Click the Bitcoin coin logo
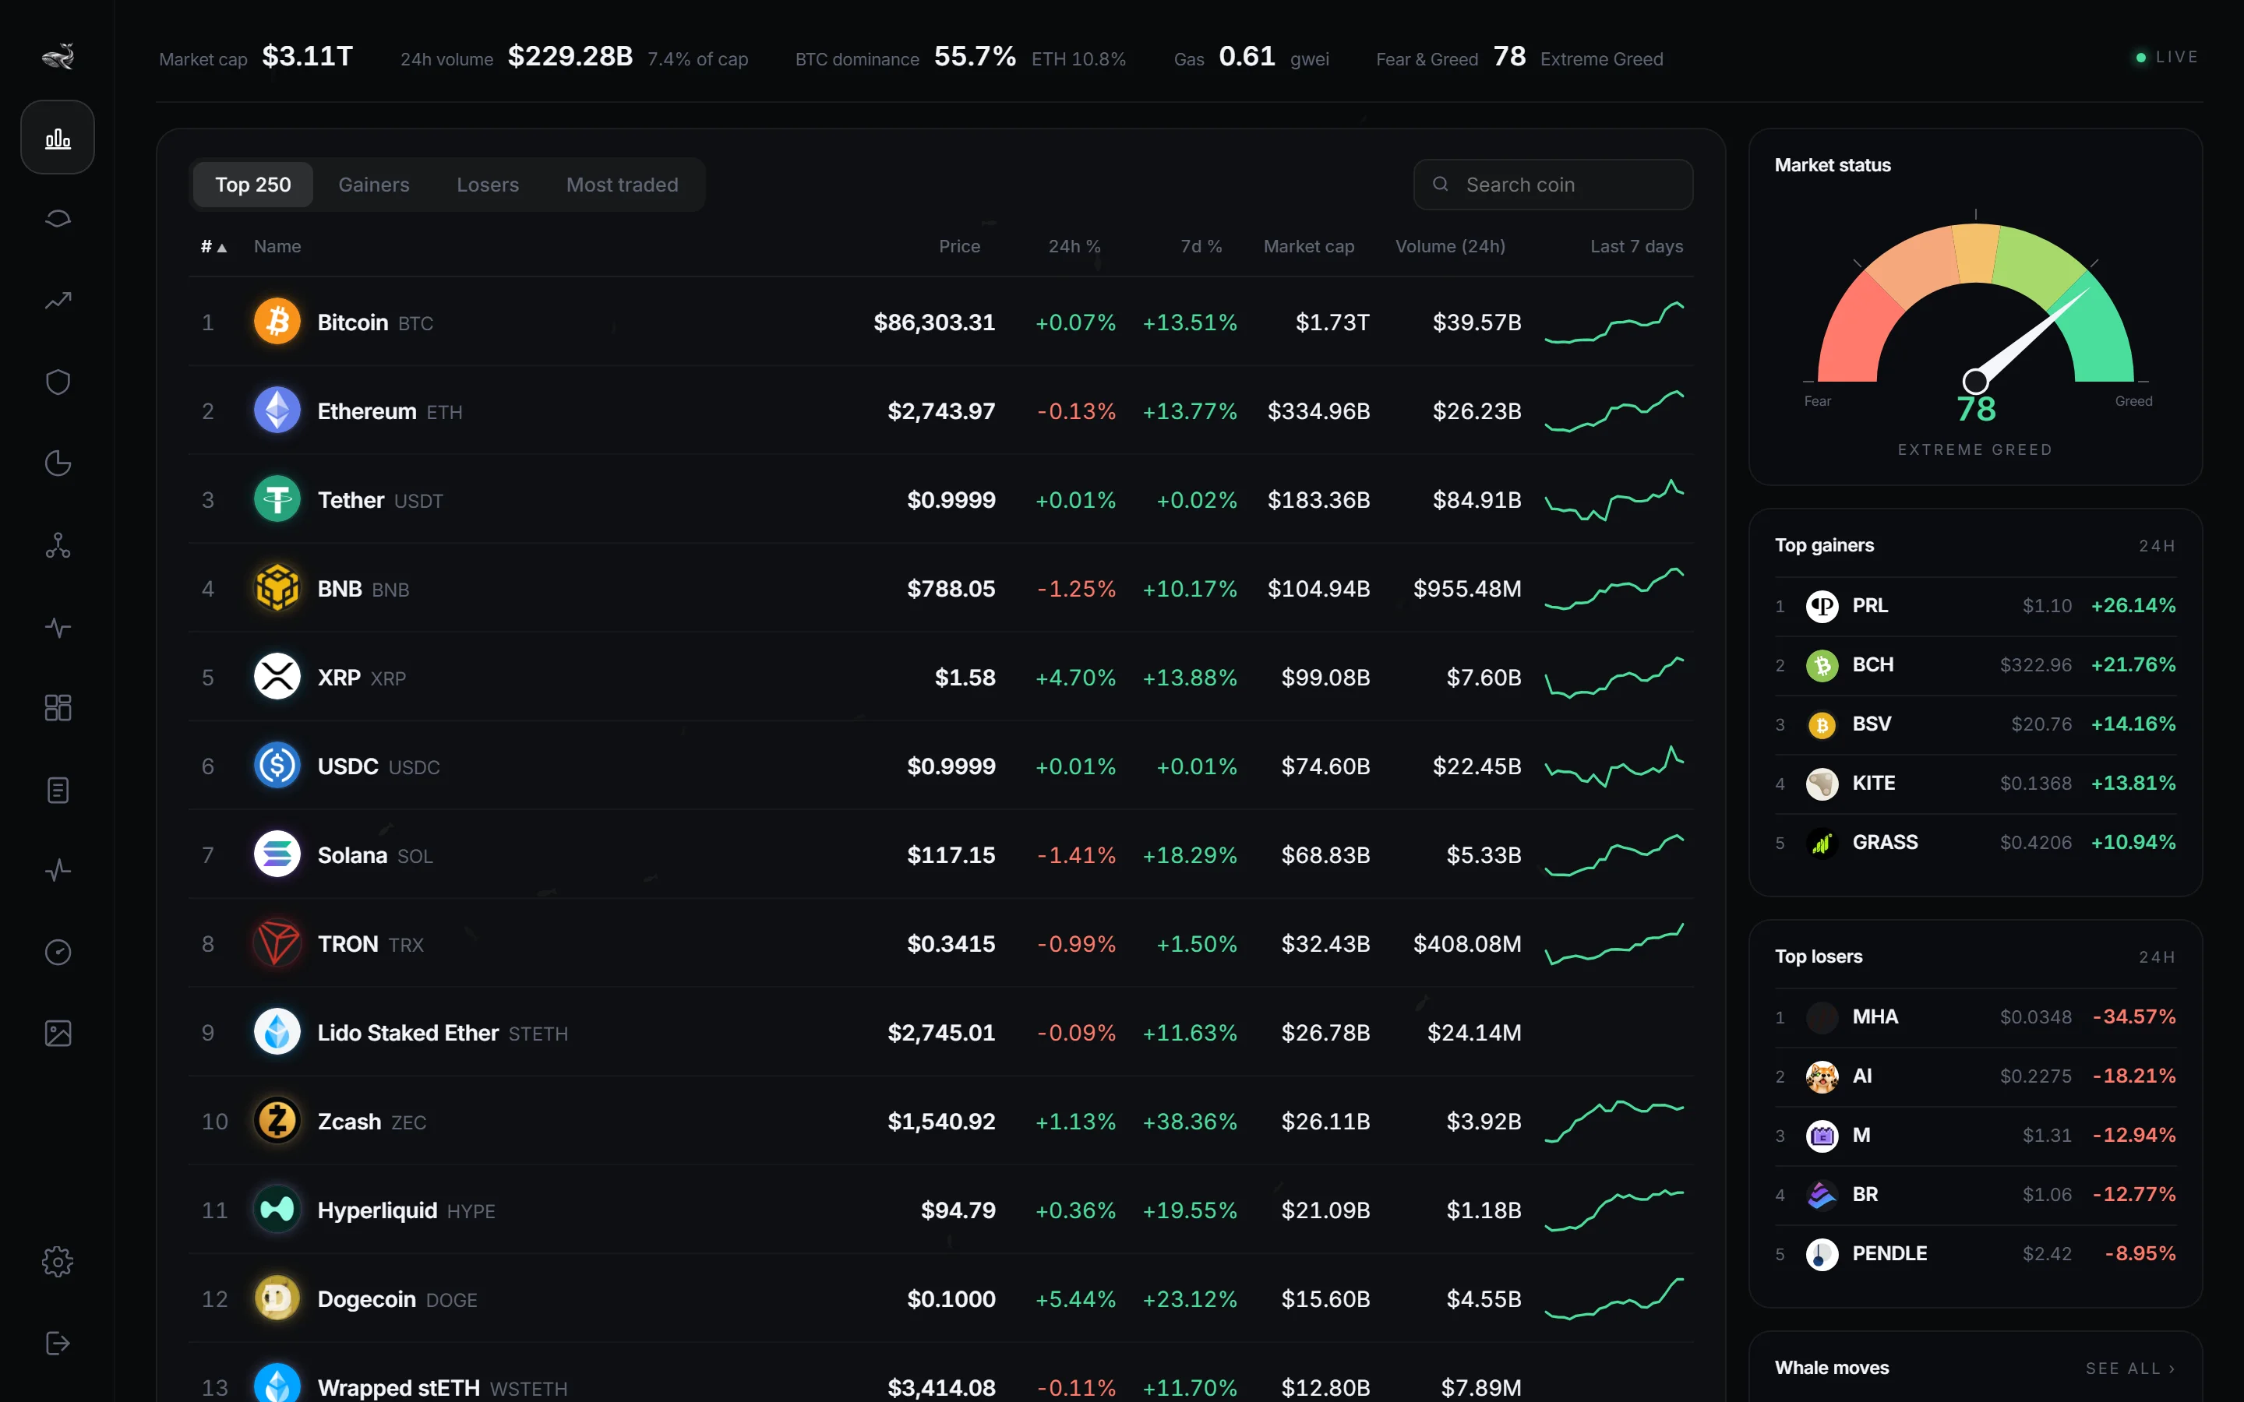The width and height of the screenshot is (2244, 1402). click(x=277, y=322)
